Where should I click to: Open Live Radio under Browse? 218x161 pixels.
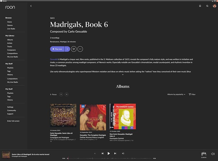pyautogui.click(x=11, y=29)
